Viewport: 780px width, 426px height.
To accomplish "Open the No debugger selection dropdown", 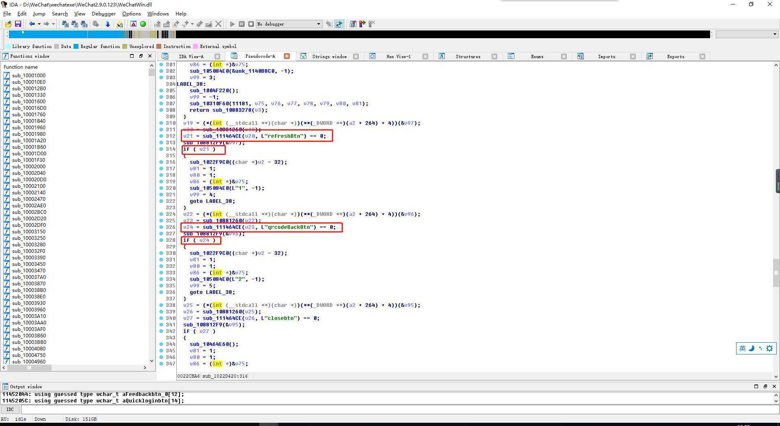I will [289, 24].
